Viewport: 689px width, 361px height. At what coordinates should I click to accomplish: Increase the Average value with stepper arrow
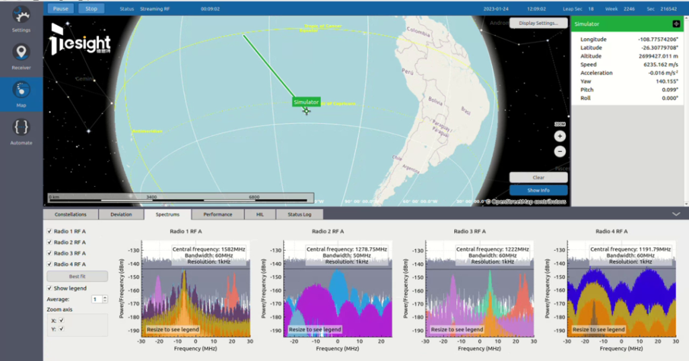tap(104, 297)
